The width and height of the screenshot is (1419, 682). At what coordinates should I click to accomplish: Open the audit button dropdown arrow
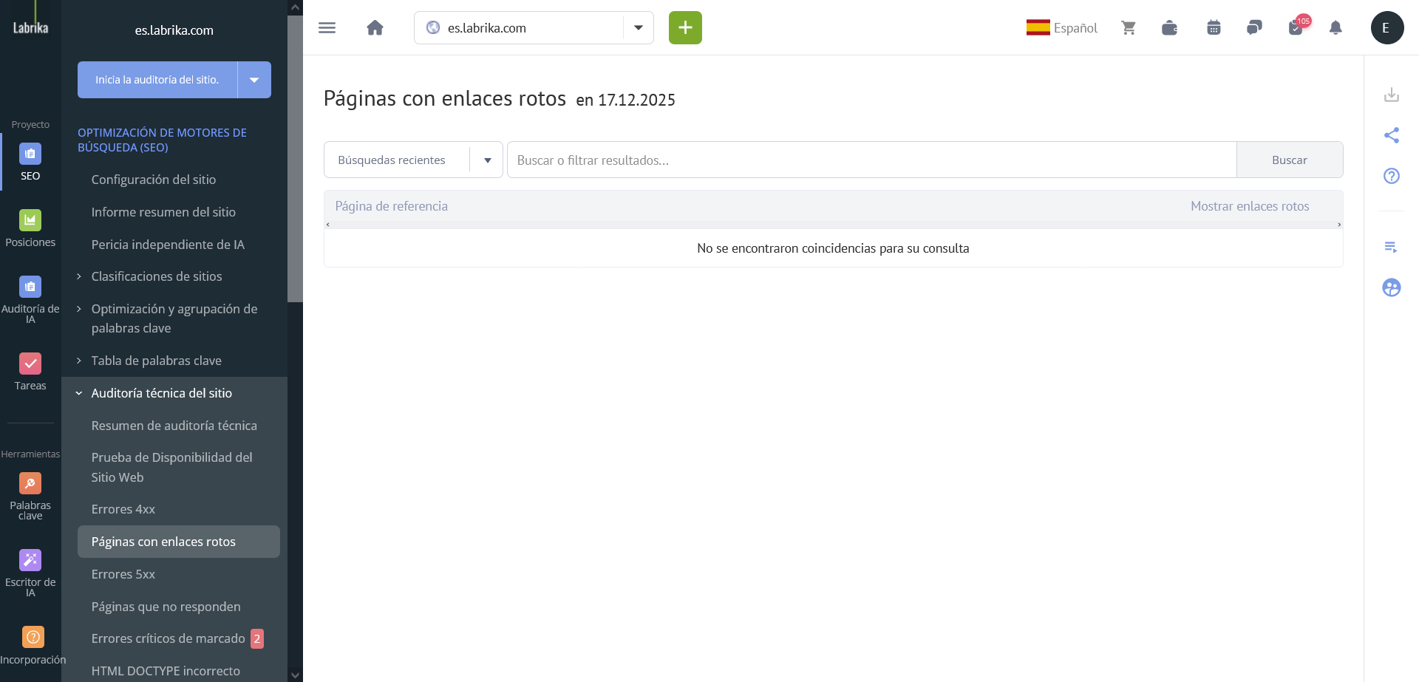(254, 80)
